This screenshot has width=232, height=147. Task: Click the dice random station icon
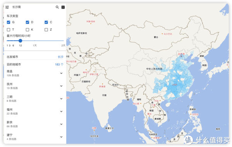(63, 7)
